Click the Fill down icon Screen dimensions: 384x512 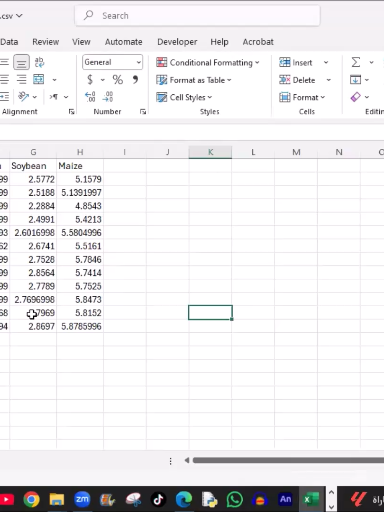point(356,80)
